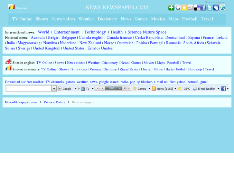Click the green plus bookmark icon

click(171, 7)
